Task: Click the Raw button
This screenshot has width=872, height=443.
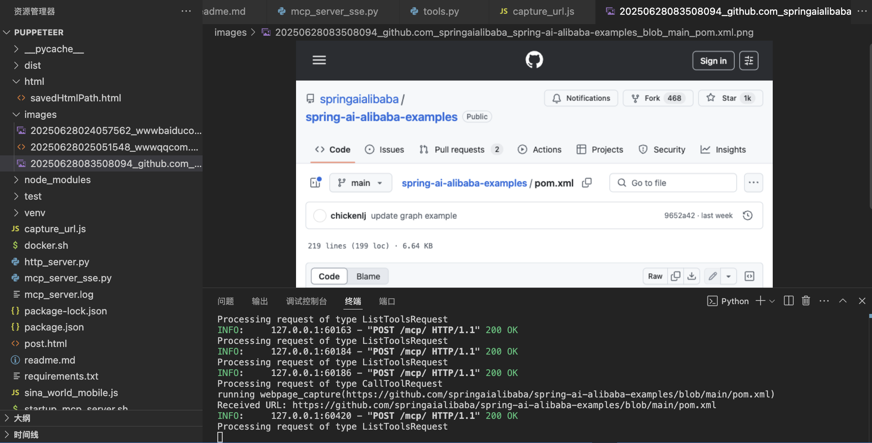Action: pos(655,276)
